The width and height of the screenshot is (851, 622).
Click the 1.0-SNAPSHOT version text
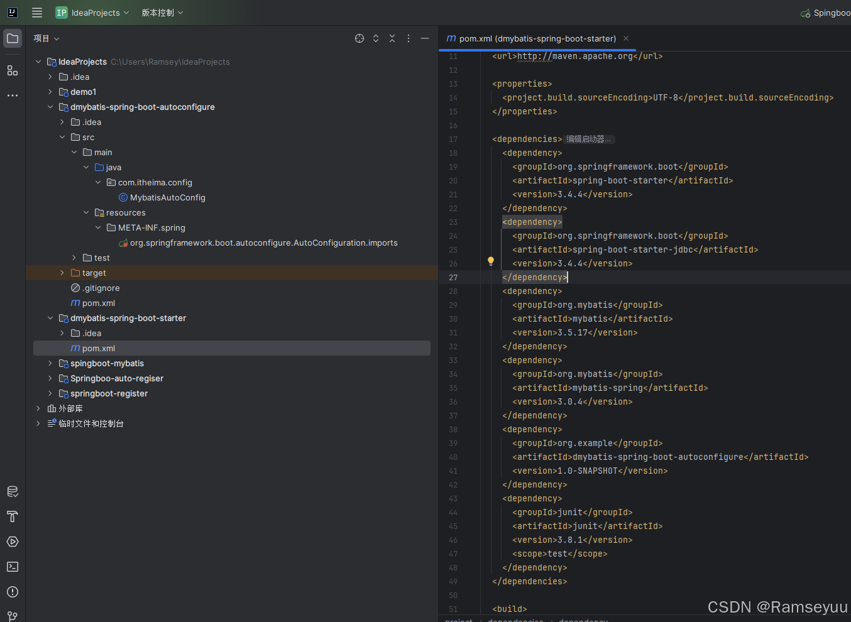pyautogui.click(x=588, y=471)
